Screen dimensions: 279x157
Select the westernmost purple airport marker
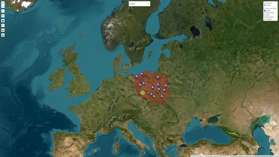pyautogui.click(x=137, y=76)
